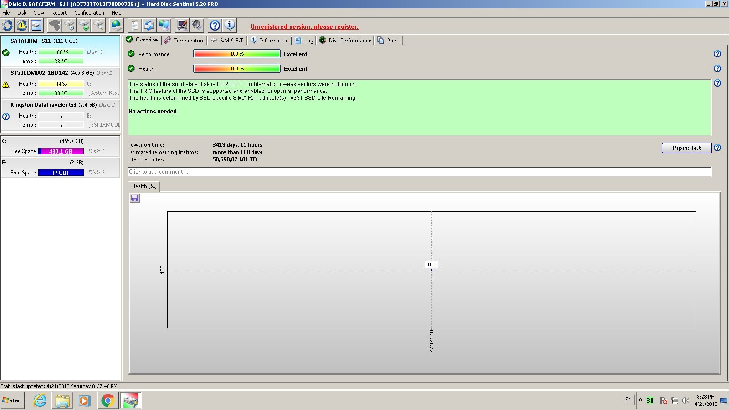Image resolution: width=729 pixels, height=410 pixels.
Task: Open Google Chrome from taskbar
Action: click(x=108, y=400)
